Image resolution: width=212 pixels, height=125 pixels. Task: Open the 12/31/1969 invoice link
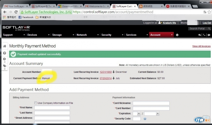(105, 72)
